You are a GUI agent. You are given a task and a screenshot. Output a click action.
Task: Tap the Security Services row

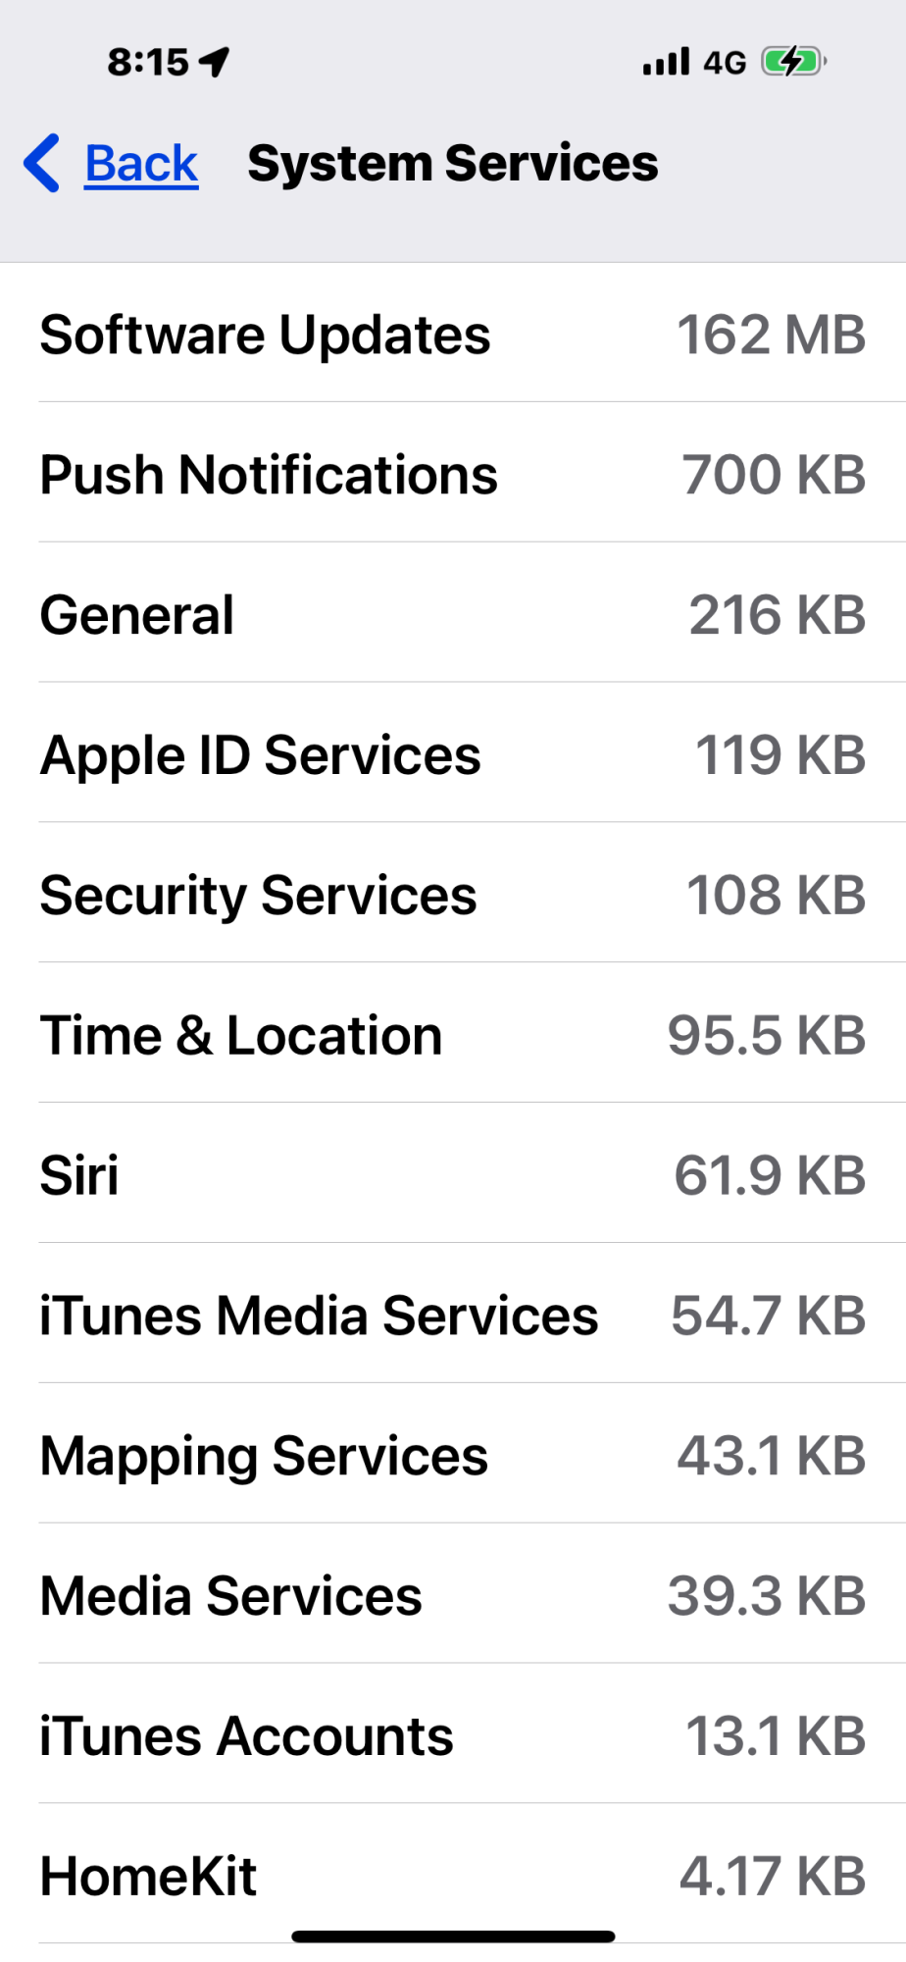tap(453, 896)
